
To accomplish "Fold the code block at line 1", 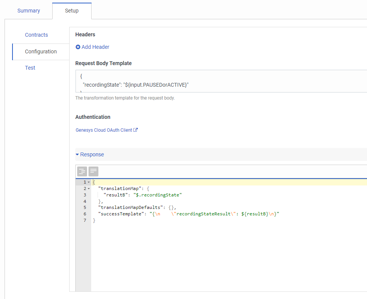I will point(89,182).
